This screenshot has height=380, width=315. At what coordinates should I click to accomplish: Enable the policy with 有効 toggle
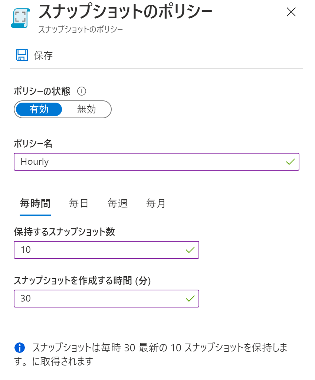tap(39, 109)
